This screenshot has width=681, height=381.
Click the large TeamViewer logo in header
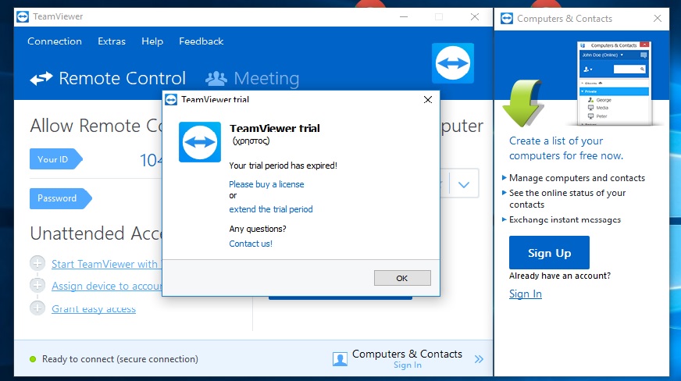pyautogui.click(x=452, y=63)
